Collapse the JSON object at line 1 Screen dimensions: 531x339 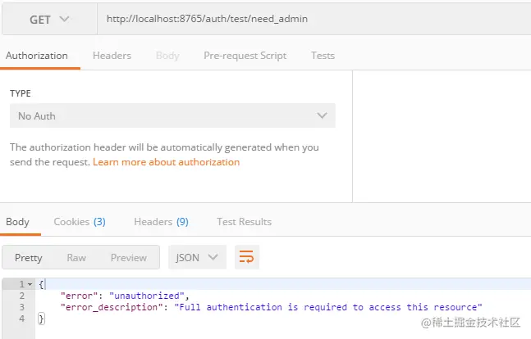[30, 284]
